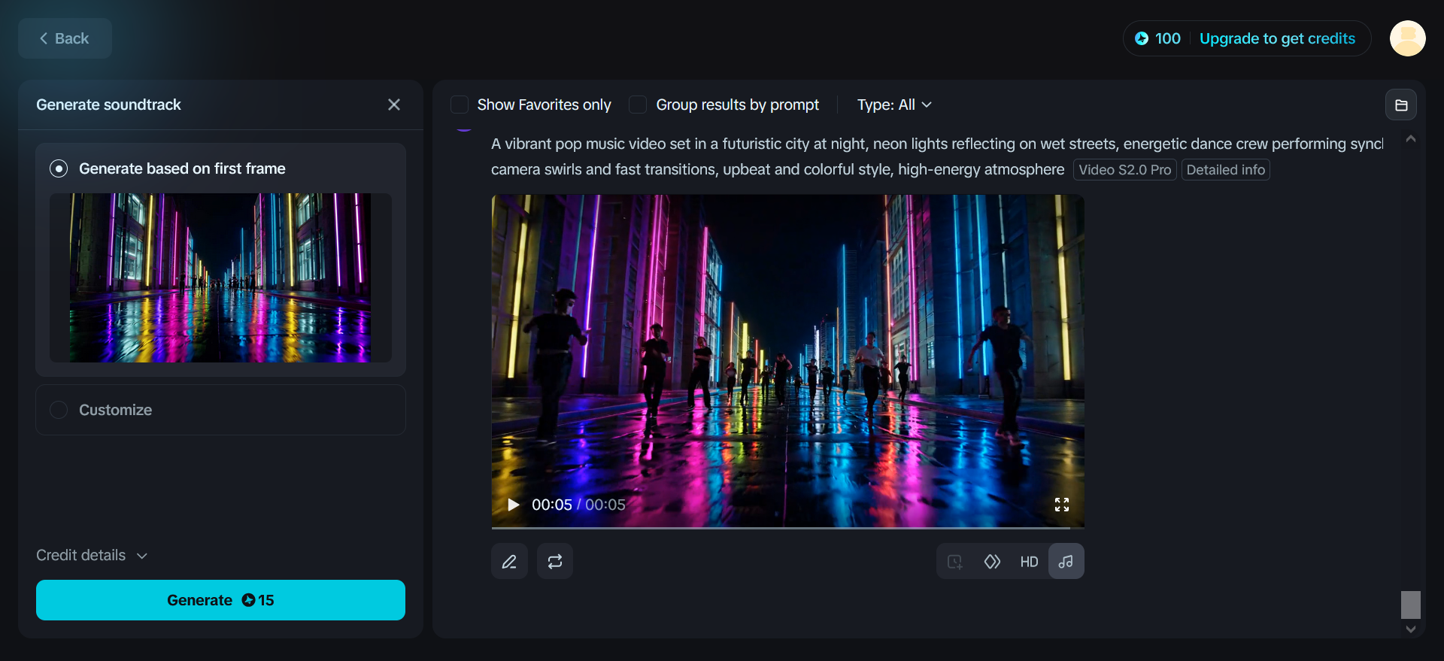Enable Group results by prompt checkbox
This screenshot has width=1444, height=661.
click(x=638, y=105)
